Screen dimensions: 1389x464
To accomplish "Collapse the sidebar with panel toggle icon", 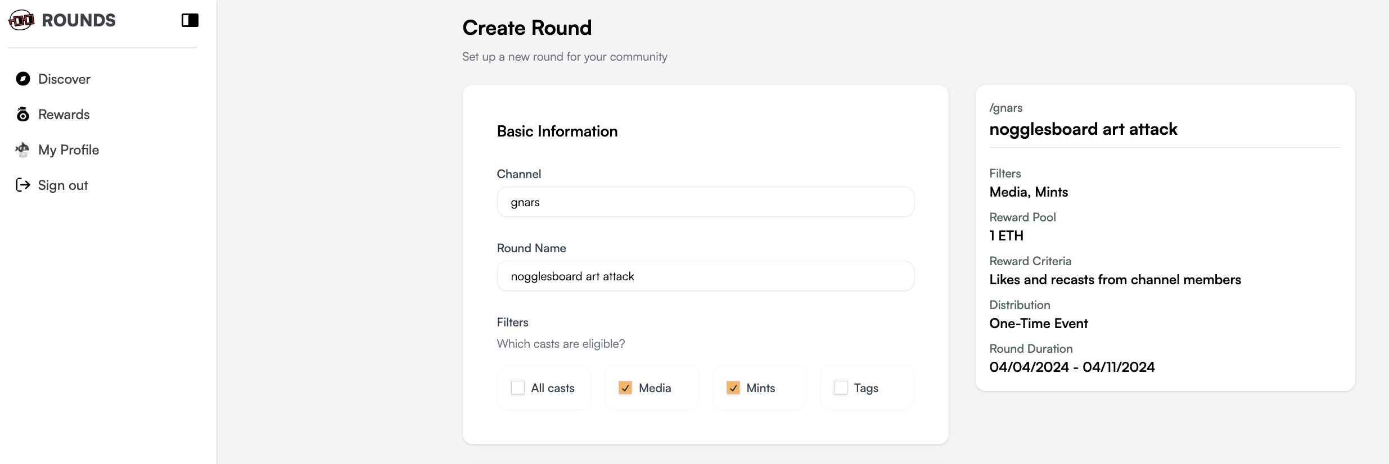I will tap(190, 20).
